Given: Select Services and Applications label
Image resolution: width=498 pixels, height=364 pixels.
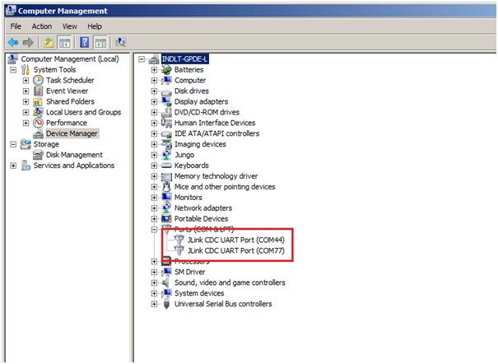Looking at the screenshot, I should click(74, 166).
